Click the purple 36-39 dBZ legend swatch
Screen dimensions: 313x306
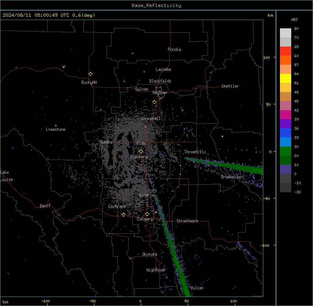coord(285,124)
